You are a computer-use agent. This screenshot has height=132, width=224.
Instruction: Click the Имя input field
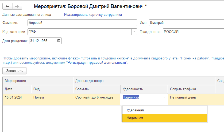pos(186,23)
